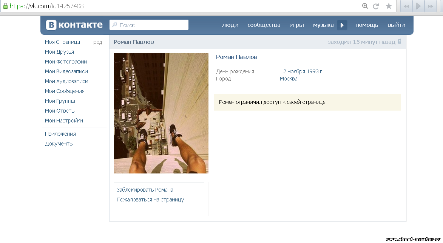The image size is (443, 243).
Task: Click Заблокировать Романа link
Action: pos(145,190)
